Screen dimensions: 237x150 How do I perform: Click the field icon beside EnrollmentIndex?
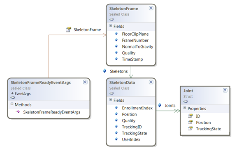tap(116, 107)
